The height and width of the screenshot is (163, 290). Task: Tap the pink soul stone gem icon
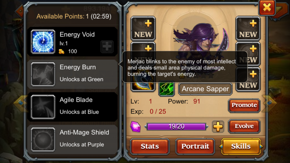[x=135, y=126]
